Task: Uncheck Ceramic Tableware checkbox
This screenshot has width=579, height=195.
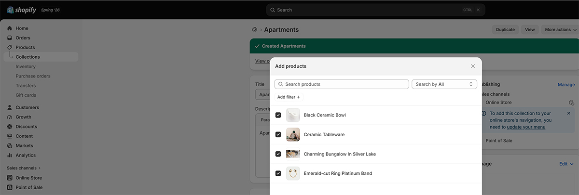Action: [x=278, y=134]
